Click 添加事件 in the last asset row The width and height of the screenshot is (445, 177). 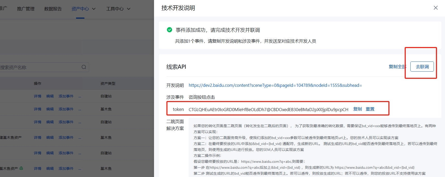(66, 168)
